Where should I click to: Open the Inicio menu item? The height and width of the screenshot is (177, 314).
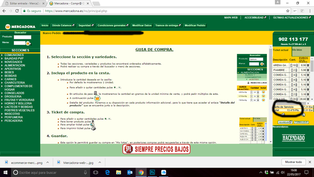(45, 26)
